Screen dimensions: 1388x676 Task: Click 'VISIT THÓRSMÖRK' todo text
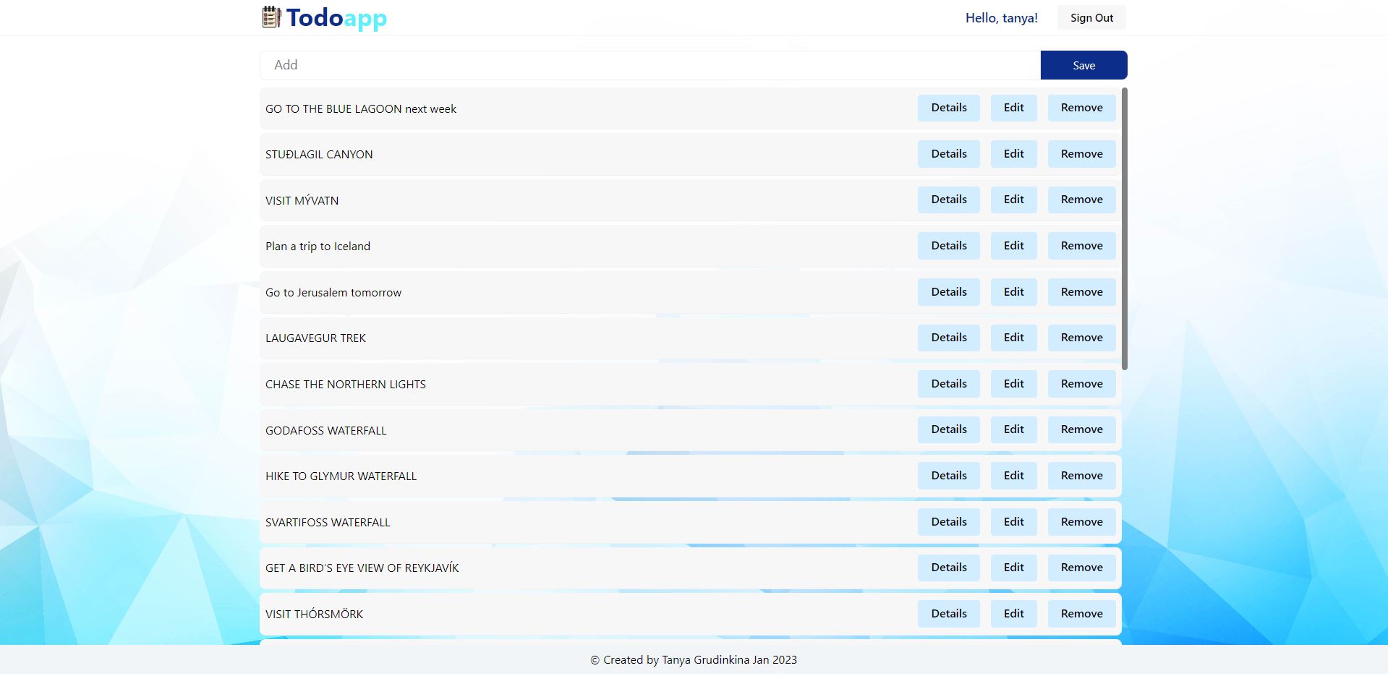point(314,615)
